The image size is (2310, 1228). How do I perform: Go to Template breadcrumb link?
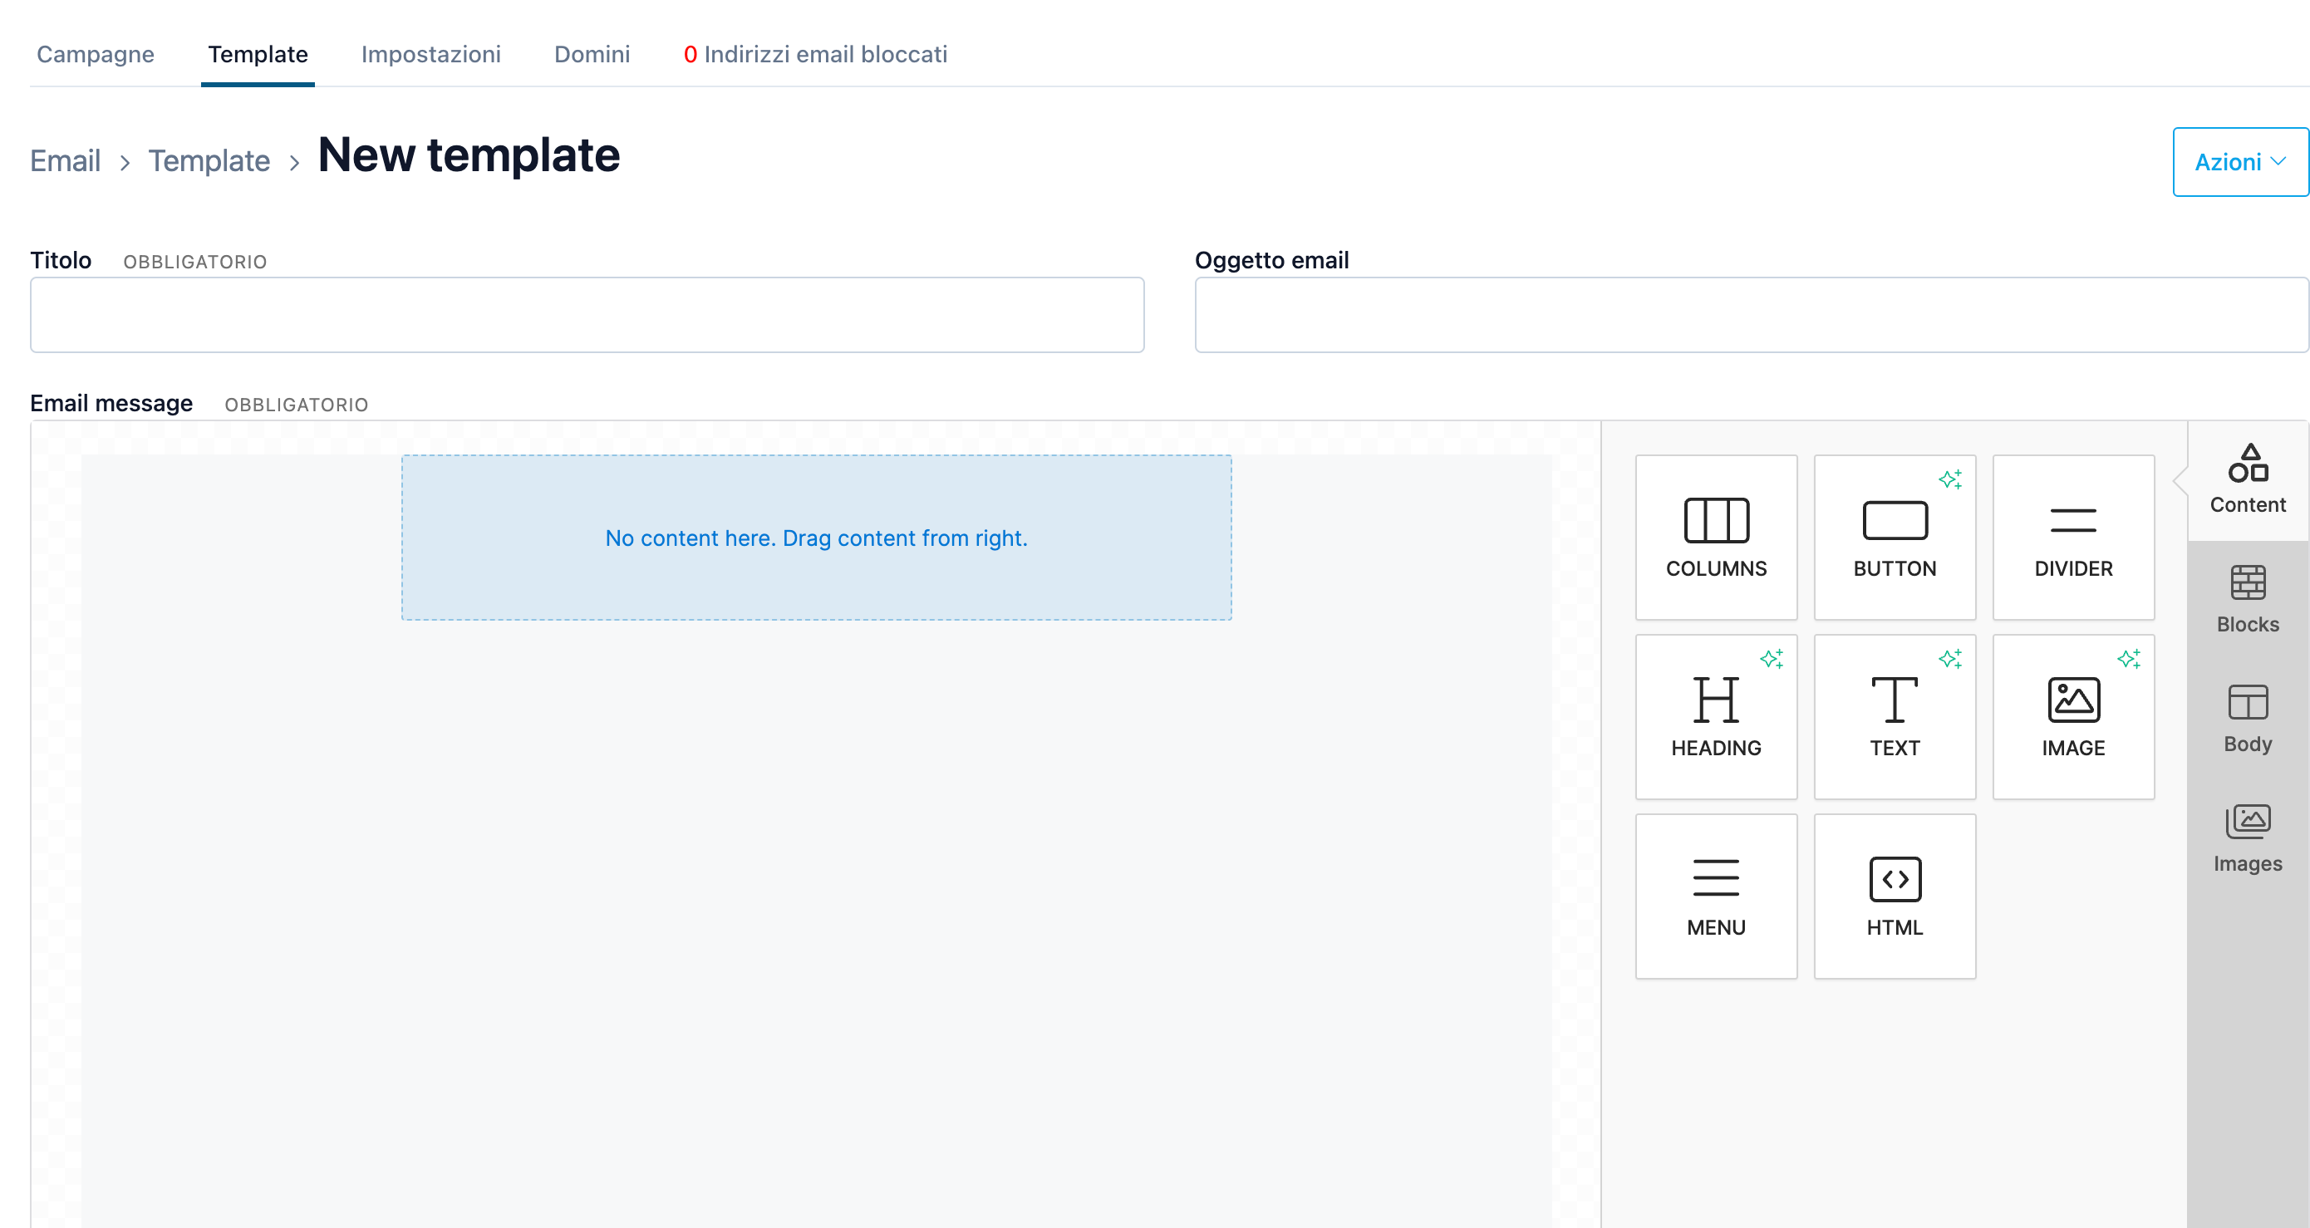(209, 160)
